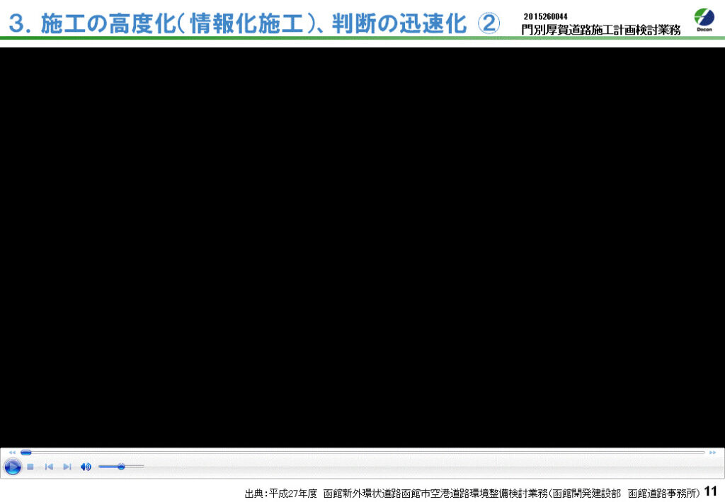Screen dimensions: 725x502
Task: Click the circled ② in the title
Action: click(489, 23)
